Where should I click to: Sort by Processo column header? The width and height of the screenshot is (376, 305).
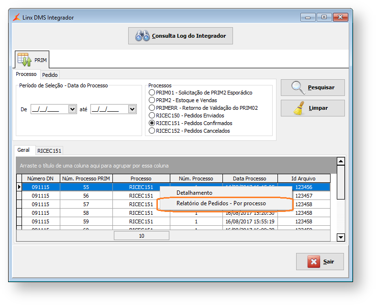click(x=141, y=179)
